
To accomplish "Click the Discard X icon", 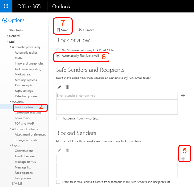I will [80, 30].
